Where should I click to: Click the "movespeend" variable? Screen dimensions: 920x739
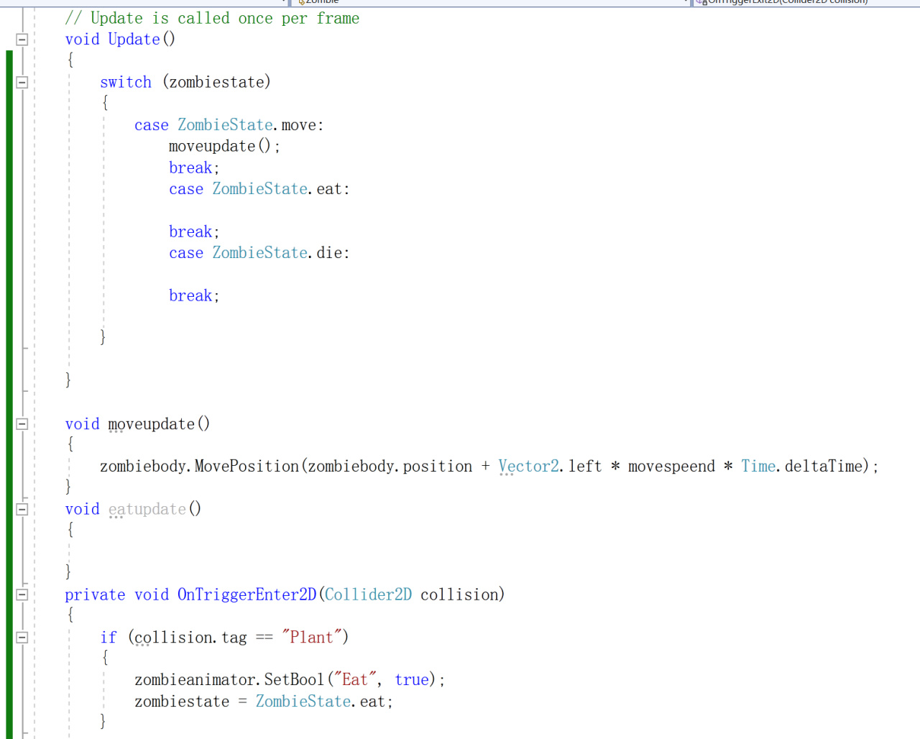[x=671, y=467]
